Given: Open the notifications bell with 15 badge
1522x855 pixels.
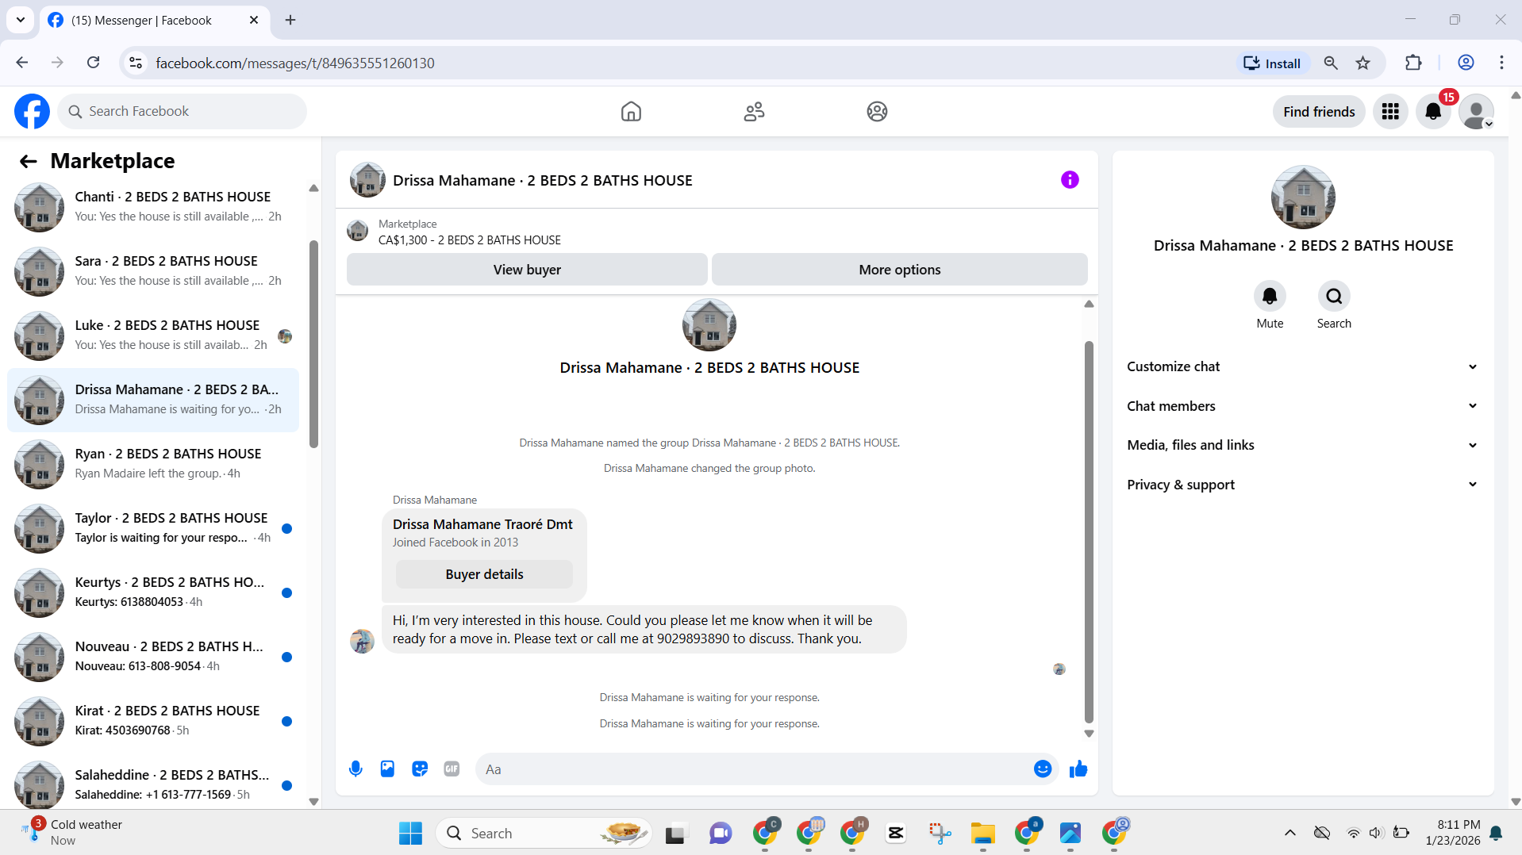Looking at the screenshot, I should (x=1433, y=112).
